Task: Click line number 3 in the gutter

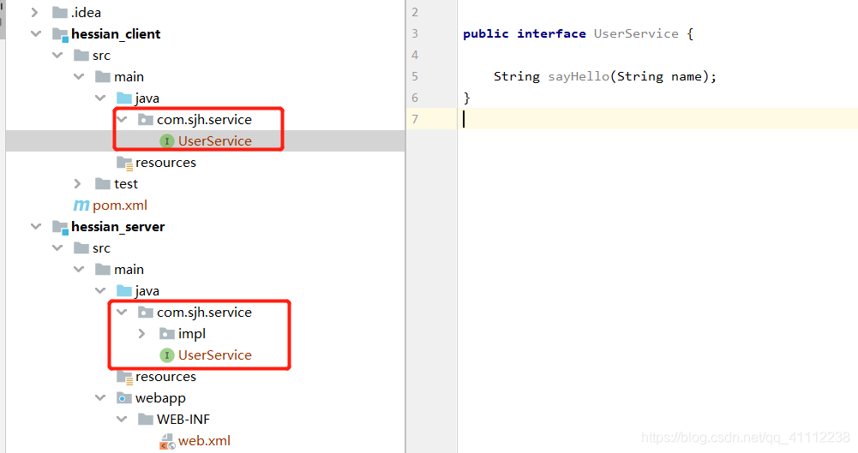Action: pos(415,33)
